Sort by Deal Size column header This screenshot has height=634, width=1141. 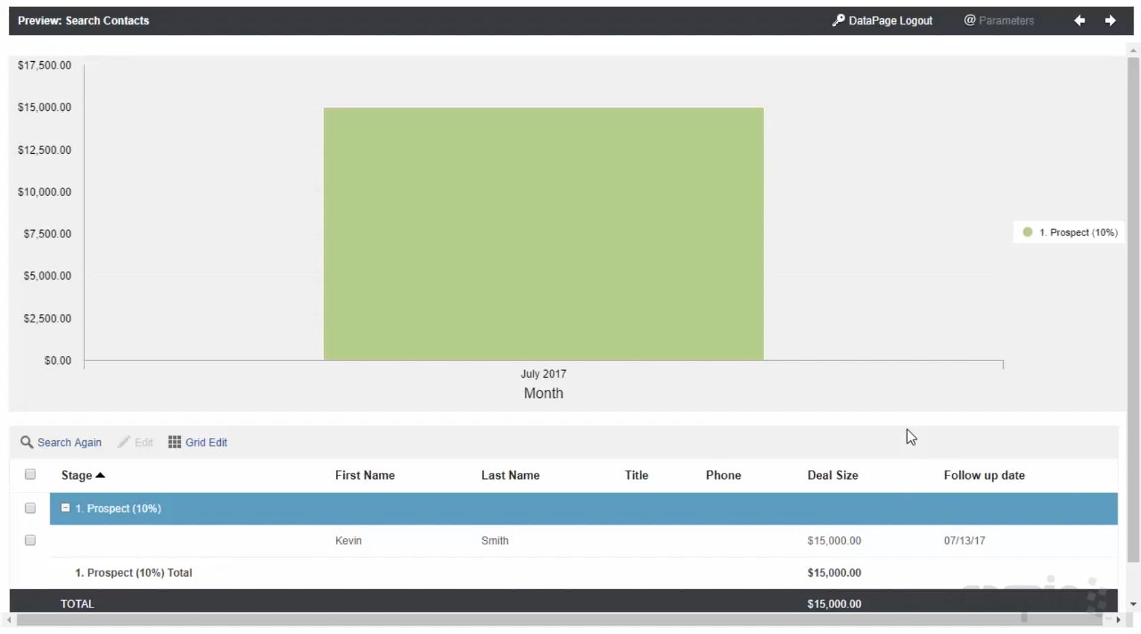(832, 475)
